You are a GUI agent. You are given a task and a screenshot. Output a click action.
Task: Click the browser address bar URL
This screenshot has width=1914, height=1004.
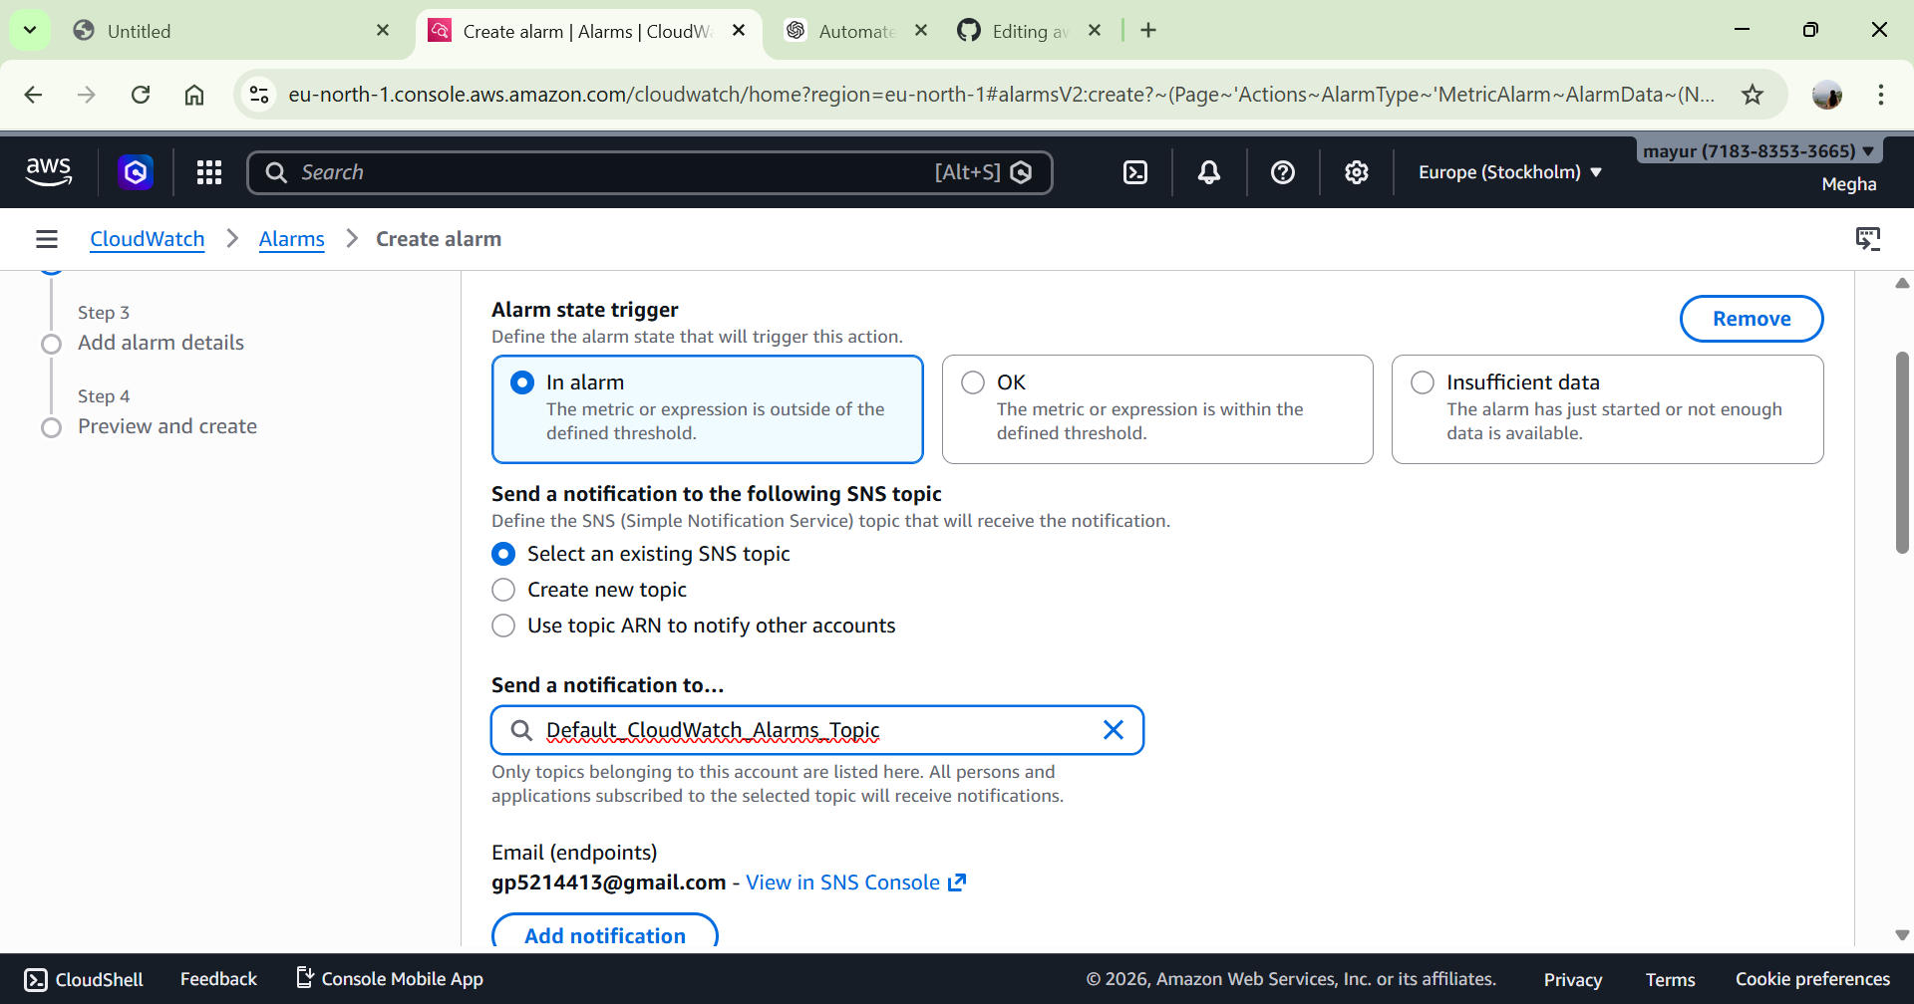1002,95
